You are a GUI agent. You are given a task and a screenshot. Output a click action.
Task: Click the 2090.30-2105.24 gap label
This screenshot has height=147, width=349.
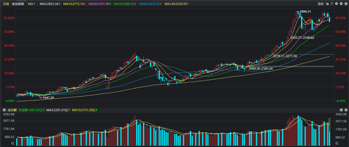pos(261,69)
